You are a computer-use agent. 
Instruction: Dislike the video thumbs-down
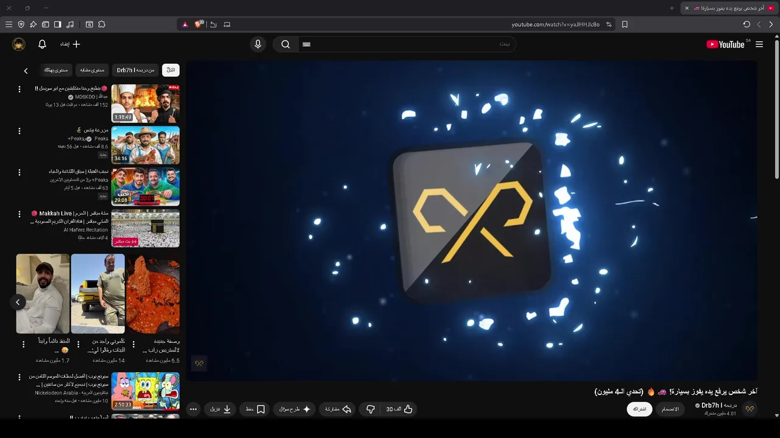click(370, 409)
